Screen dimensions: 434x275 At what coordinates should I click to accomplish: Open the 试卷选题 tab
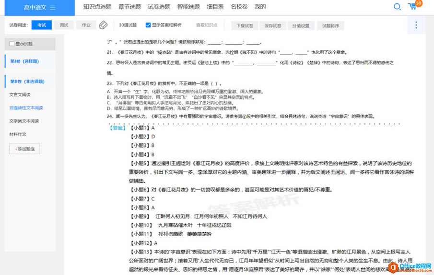pyautogui.click(x=159, y=7)
